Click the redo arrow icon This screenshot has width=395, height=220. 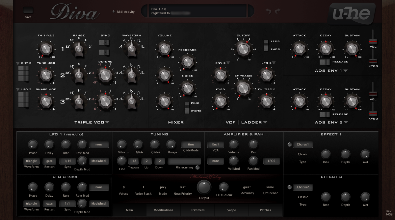click(278, 11)
